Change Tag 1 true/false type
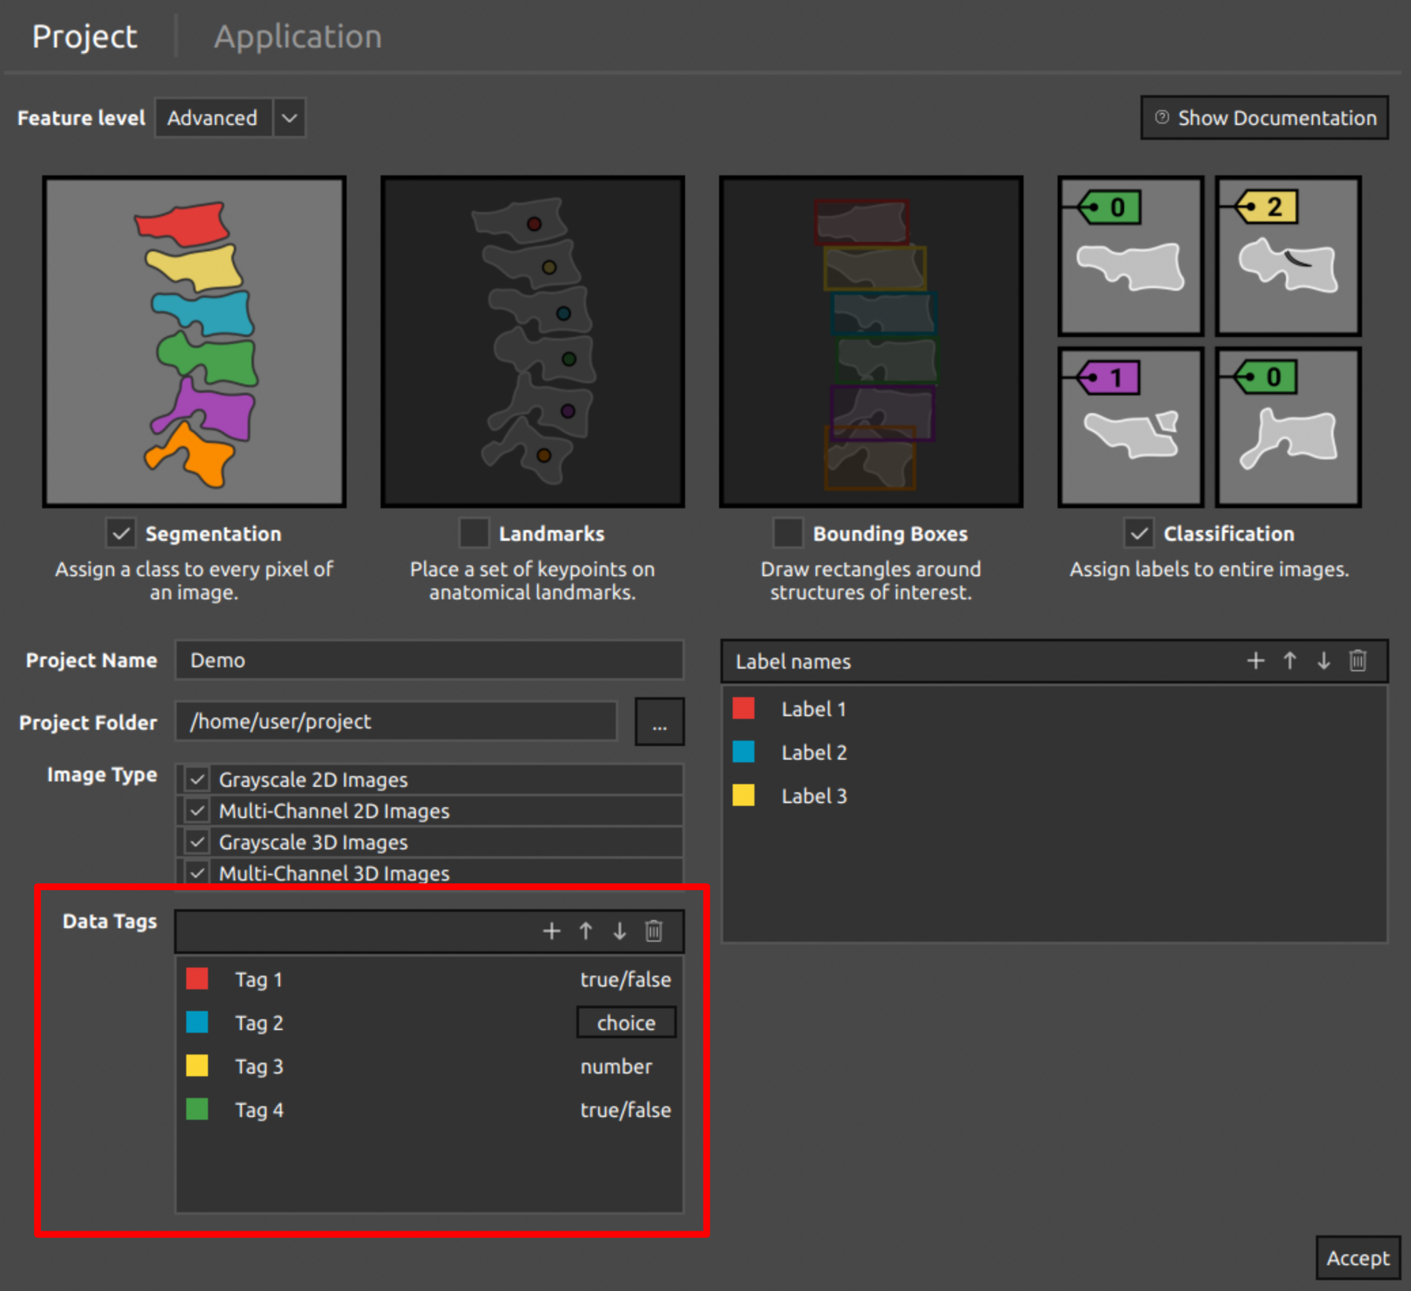 pos(626,979)
